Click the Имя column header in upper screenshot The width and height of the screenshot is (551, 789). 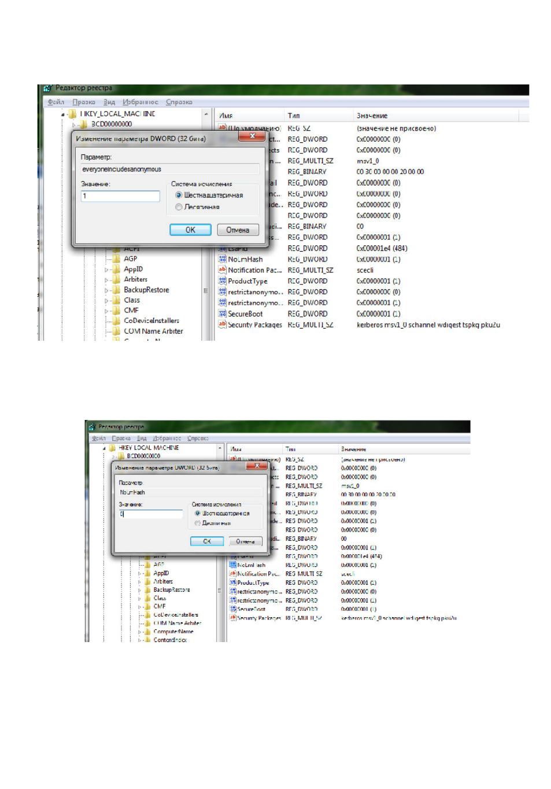point(226,116)
